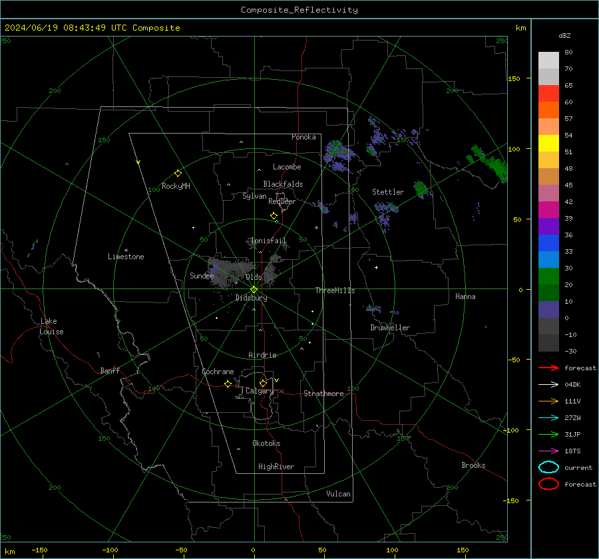
Task: Click the green 31JP arrow icon
Action: coord(548,434)
